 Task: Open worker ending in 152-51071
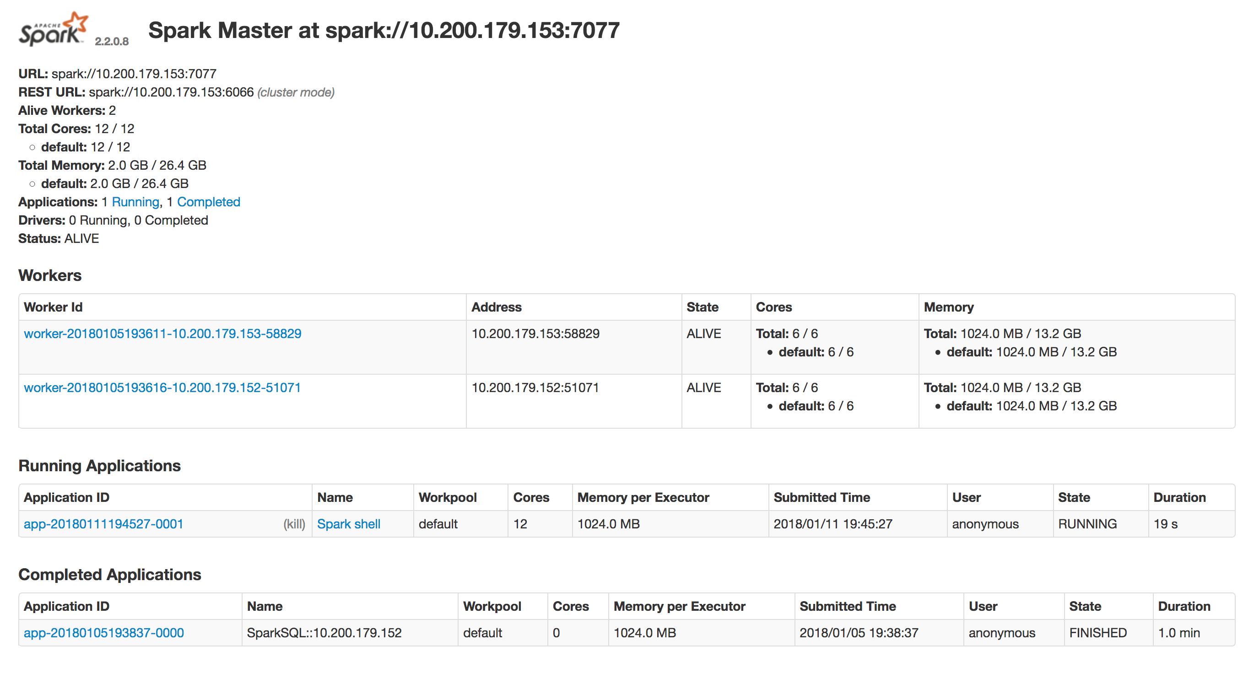(x=162, y=388)
